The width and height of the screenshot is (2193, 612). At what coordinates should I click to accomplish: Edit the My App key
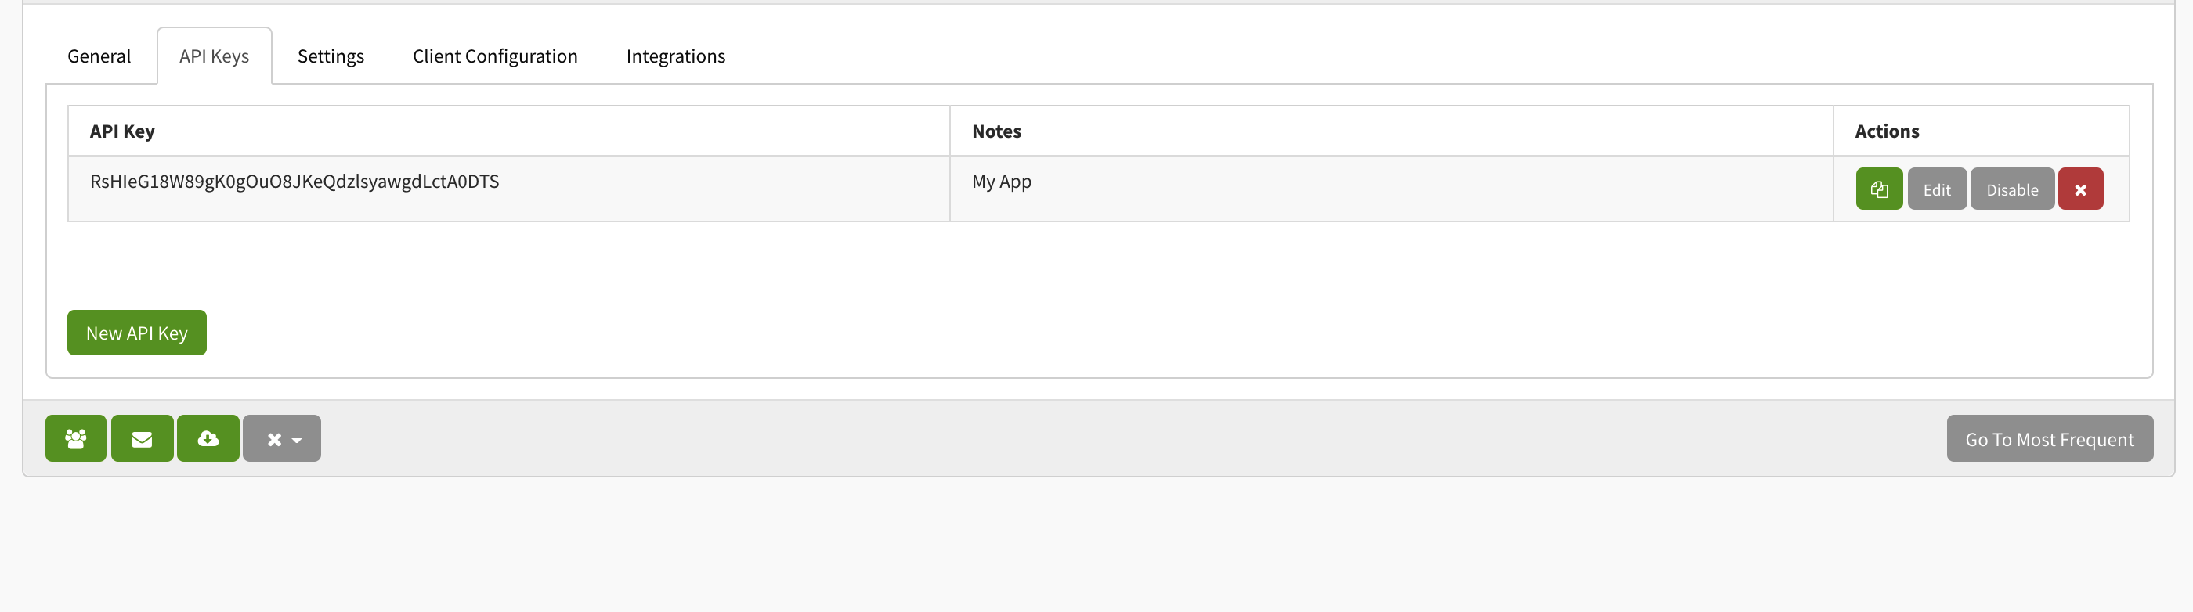1937,188
